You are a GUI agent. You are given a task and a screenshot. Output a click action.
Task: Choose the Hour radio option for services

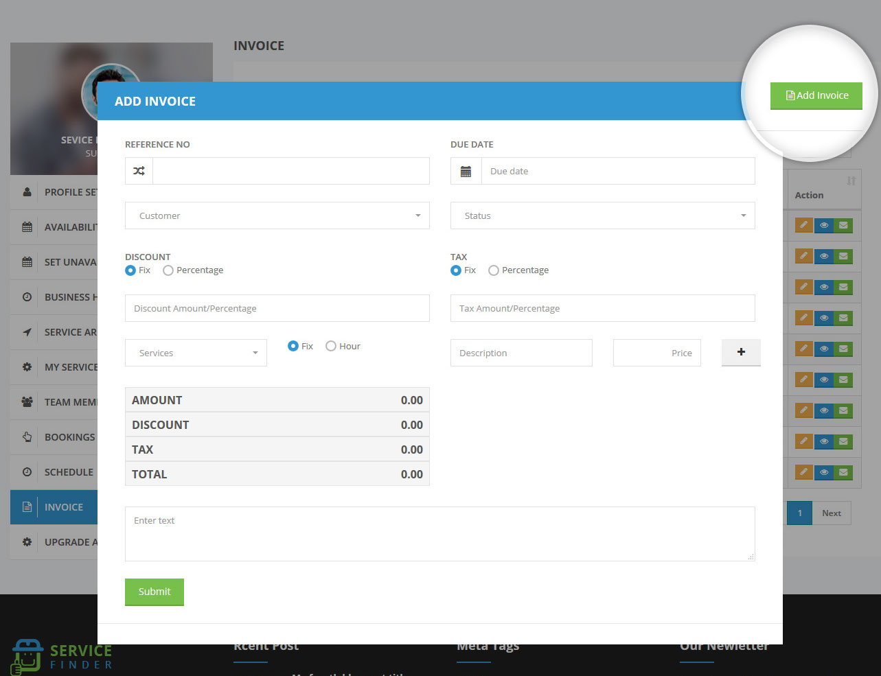pos(331,347)
